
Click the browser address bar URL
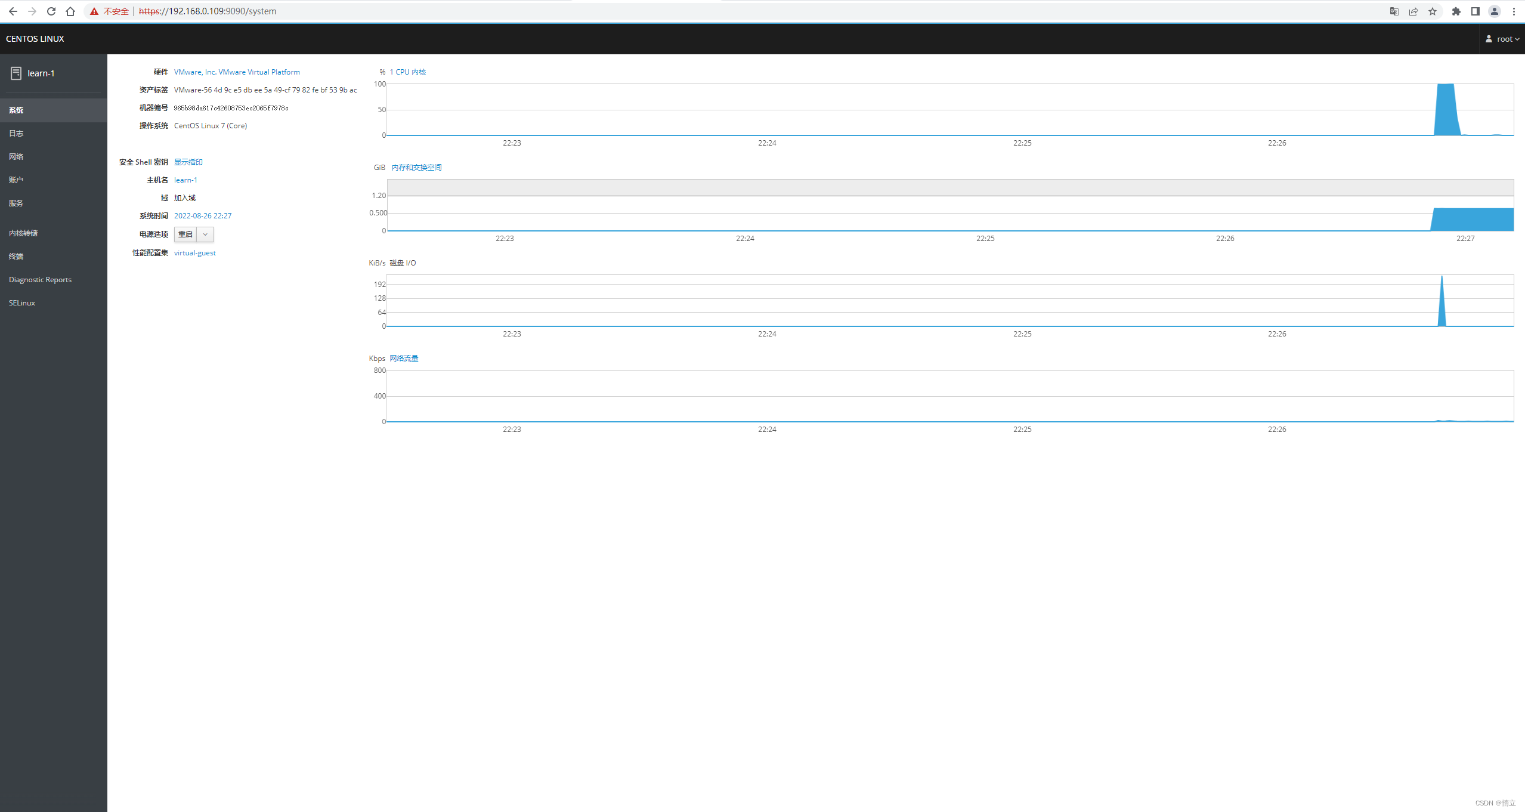click(x=208, y=11)
